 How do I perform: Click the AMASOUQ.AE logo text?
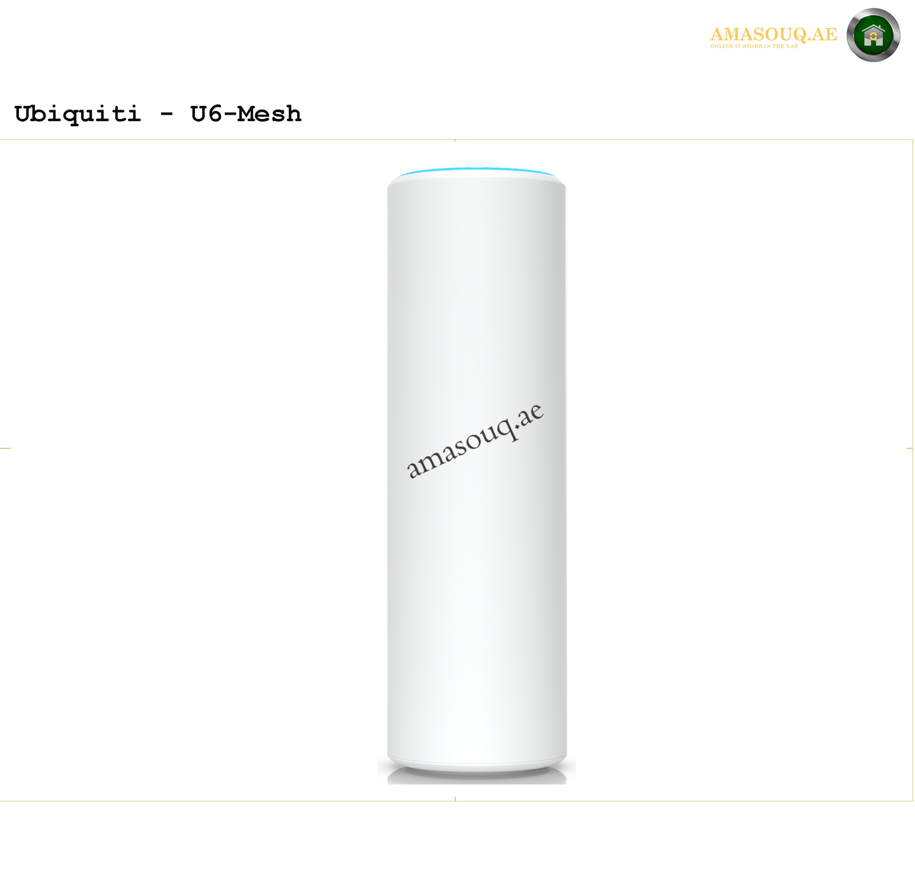pos(773,34)
